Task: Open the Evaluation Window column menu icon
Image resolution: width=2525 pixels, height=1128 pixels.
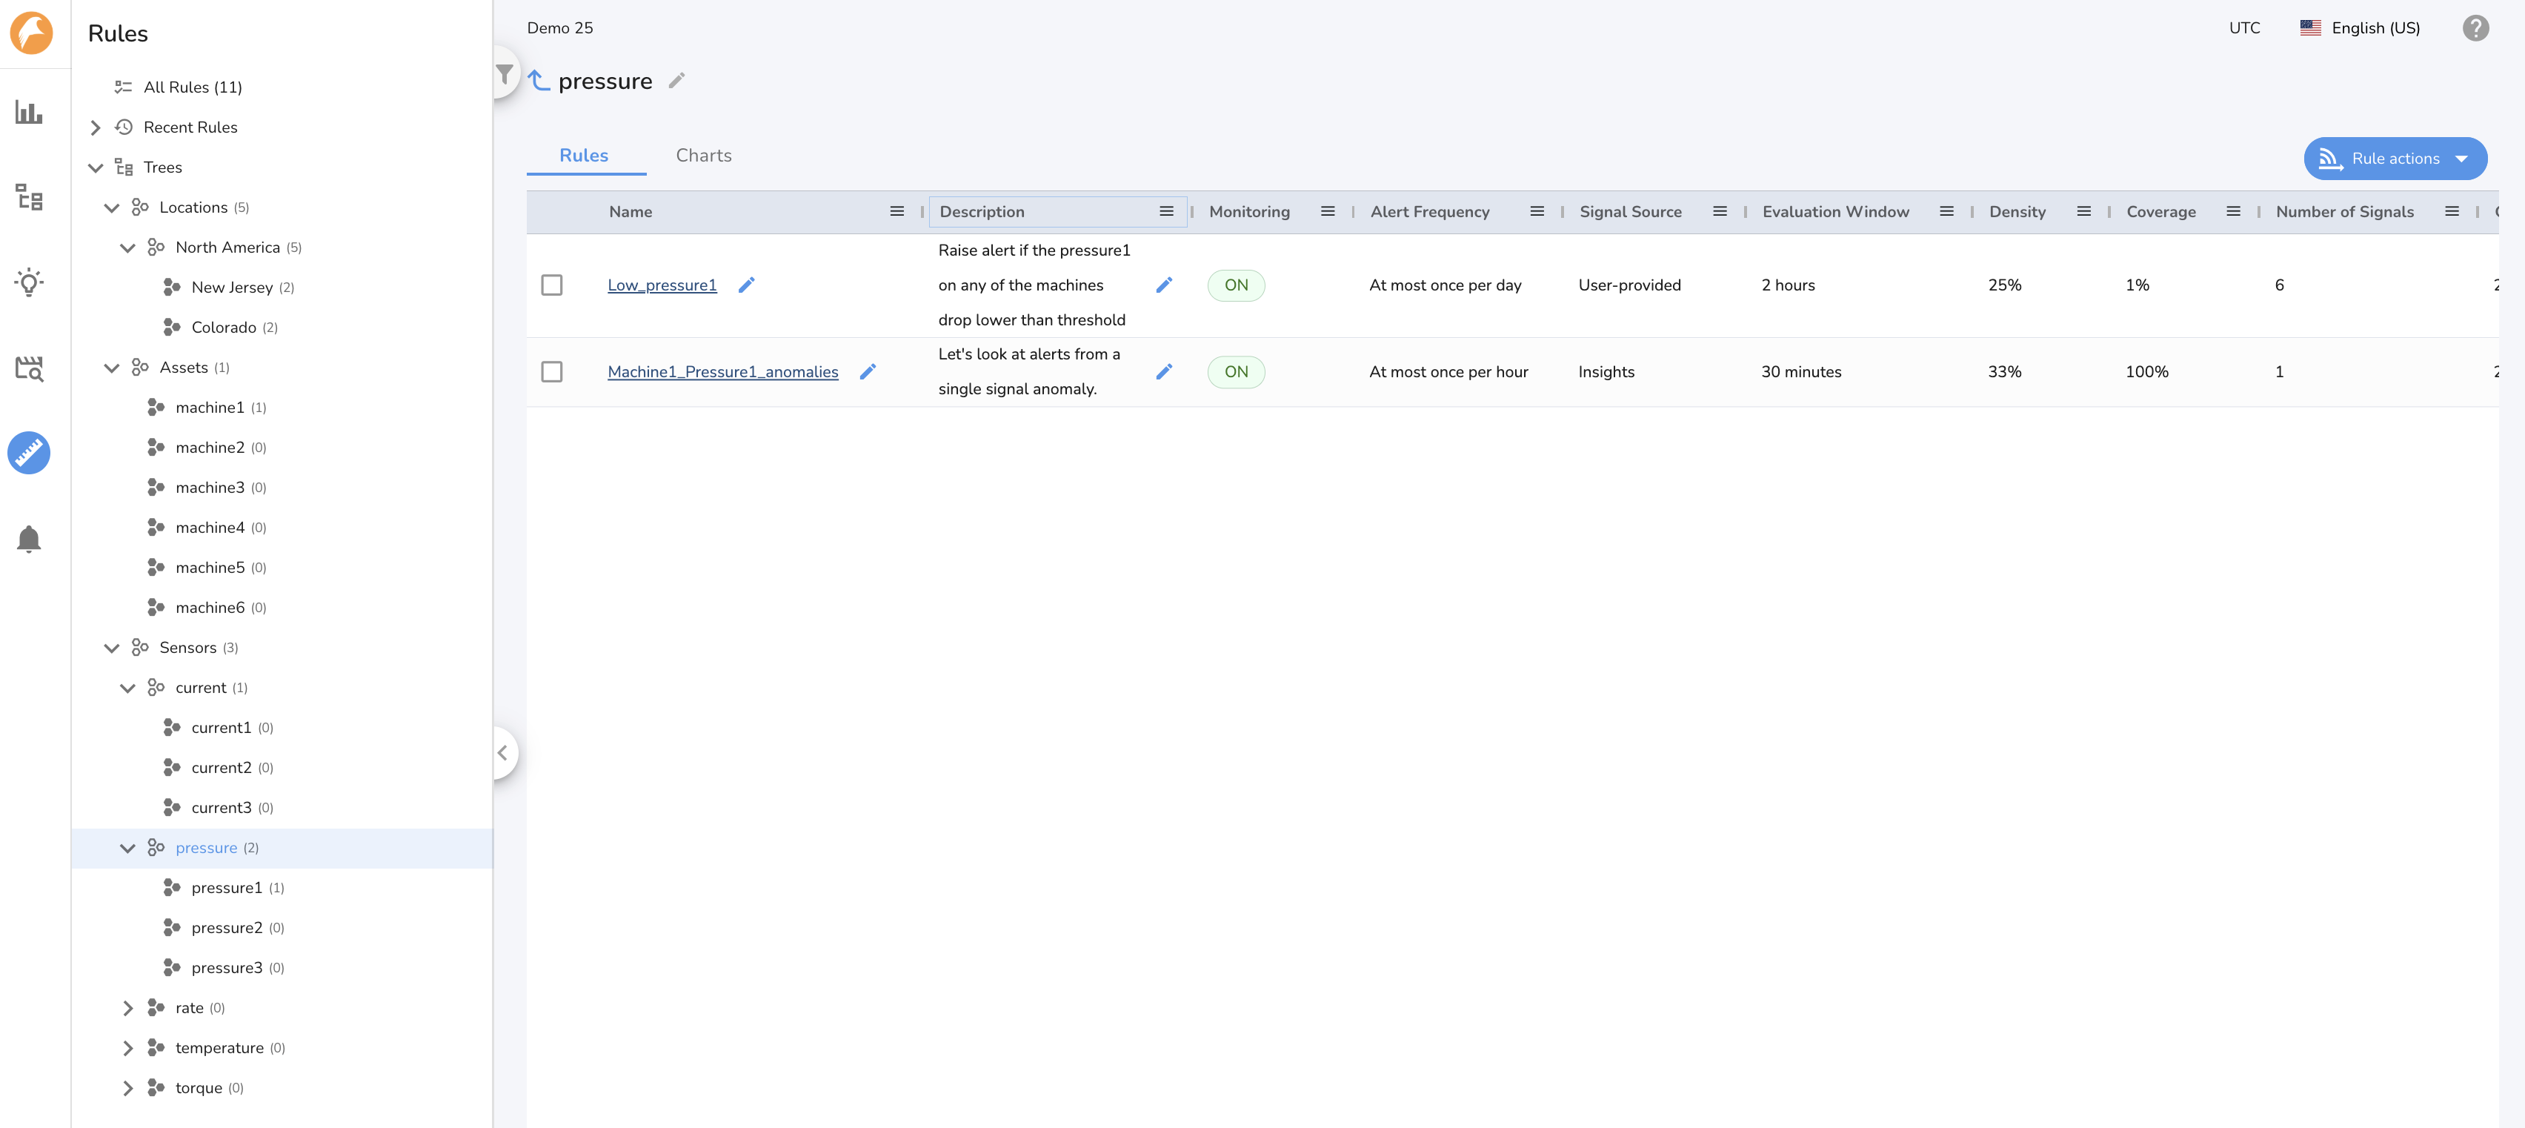Action: pyautogui.click(x=1946, y=212)
